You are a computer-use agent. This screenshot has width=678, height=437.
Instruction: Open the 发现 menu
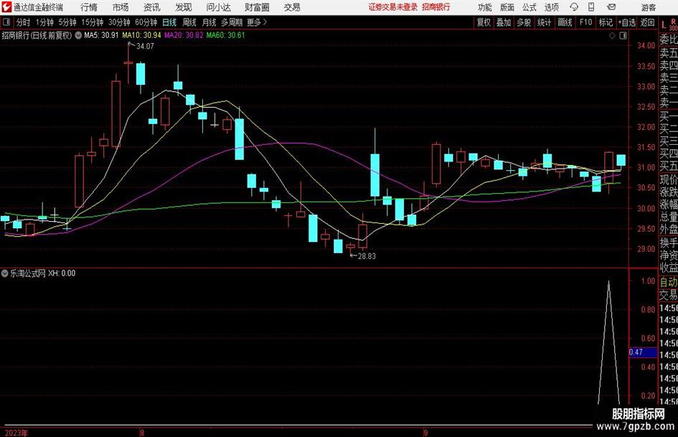coord(184,7)
